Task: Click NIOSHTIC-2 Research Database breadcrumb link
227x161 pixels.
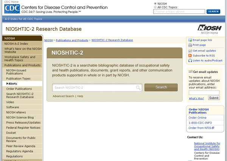Action: click(112, 40)
